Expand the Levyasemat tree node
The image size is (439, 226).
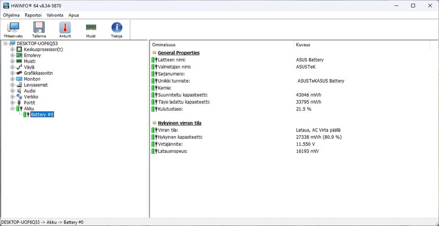[x=12, y=85]
